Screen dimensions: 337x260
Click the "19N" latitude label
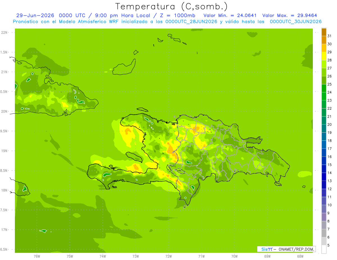[x=4, y=151]
